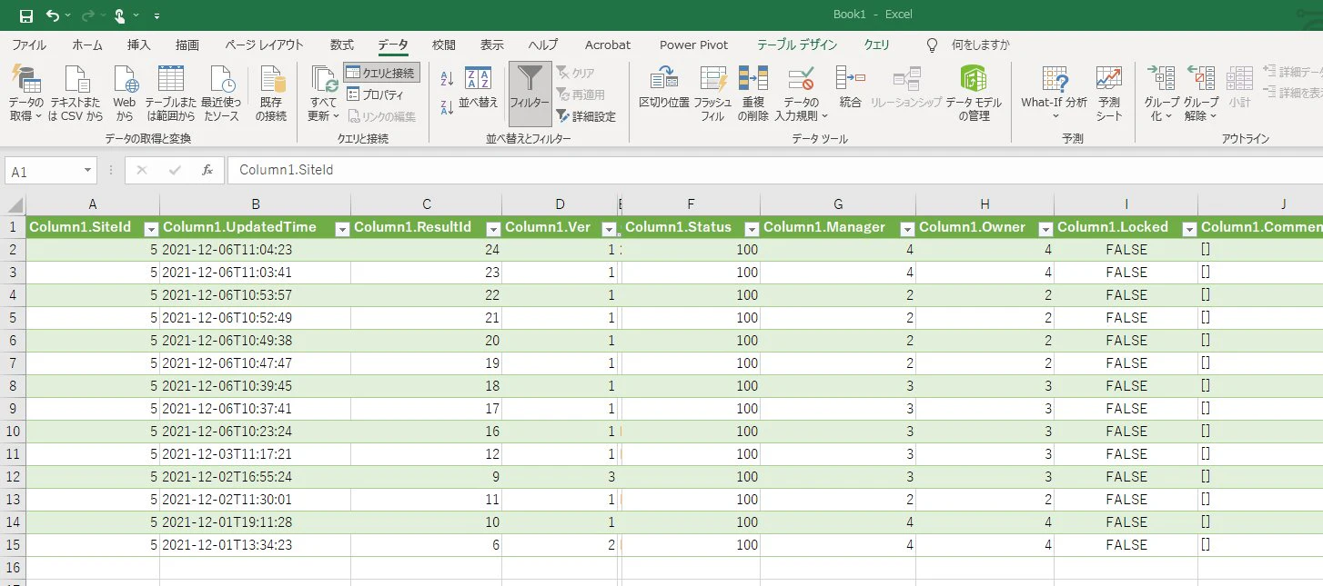Image resolution: width=1323 pixels, height=586 pixels.
Task: Open the Power Pivot tab
Action: click(x=694, y=45)
